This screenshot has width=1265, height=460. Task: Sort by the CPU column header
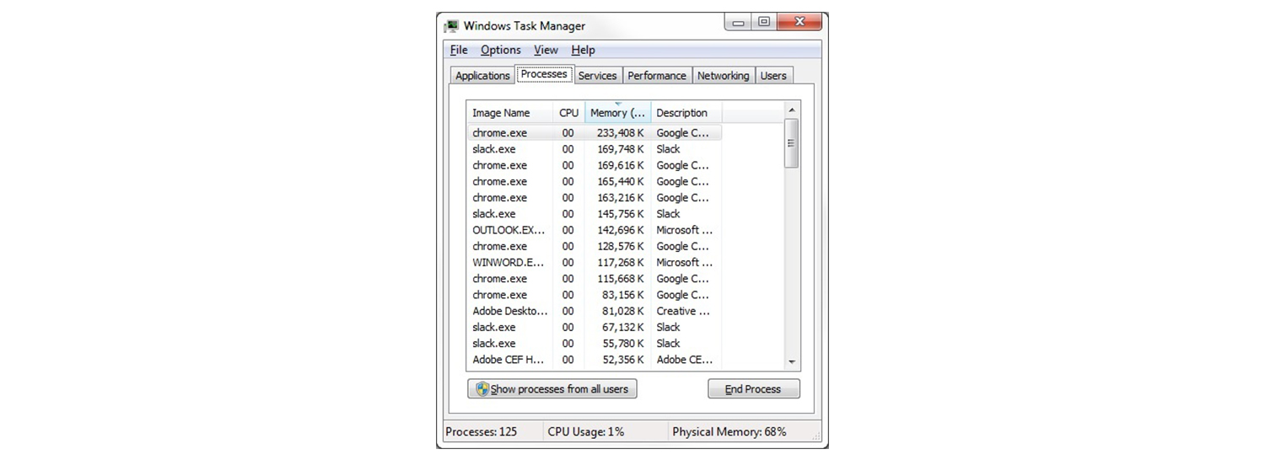pyautogui.click(x=568, y=113)
